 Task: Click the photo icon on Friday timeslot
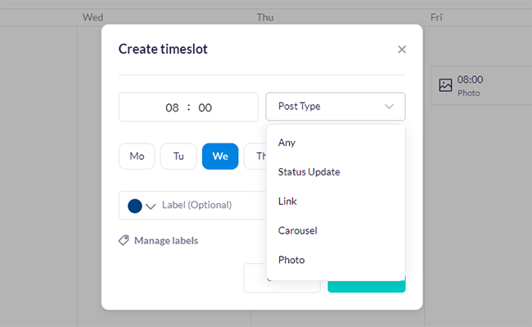pyautogui.click(x=445, y=85)
